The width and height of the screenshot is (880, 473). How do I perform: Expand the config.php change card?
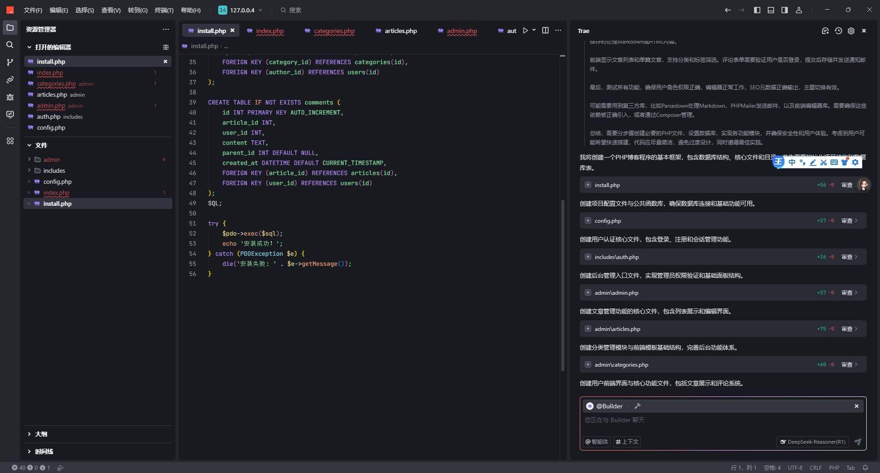pos(588,221)
